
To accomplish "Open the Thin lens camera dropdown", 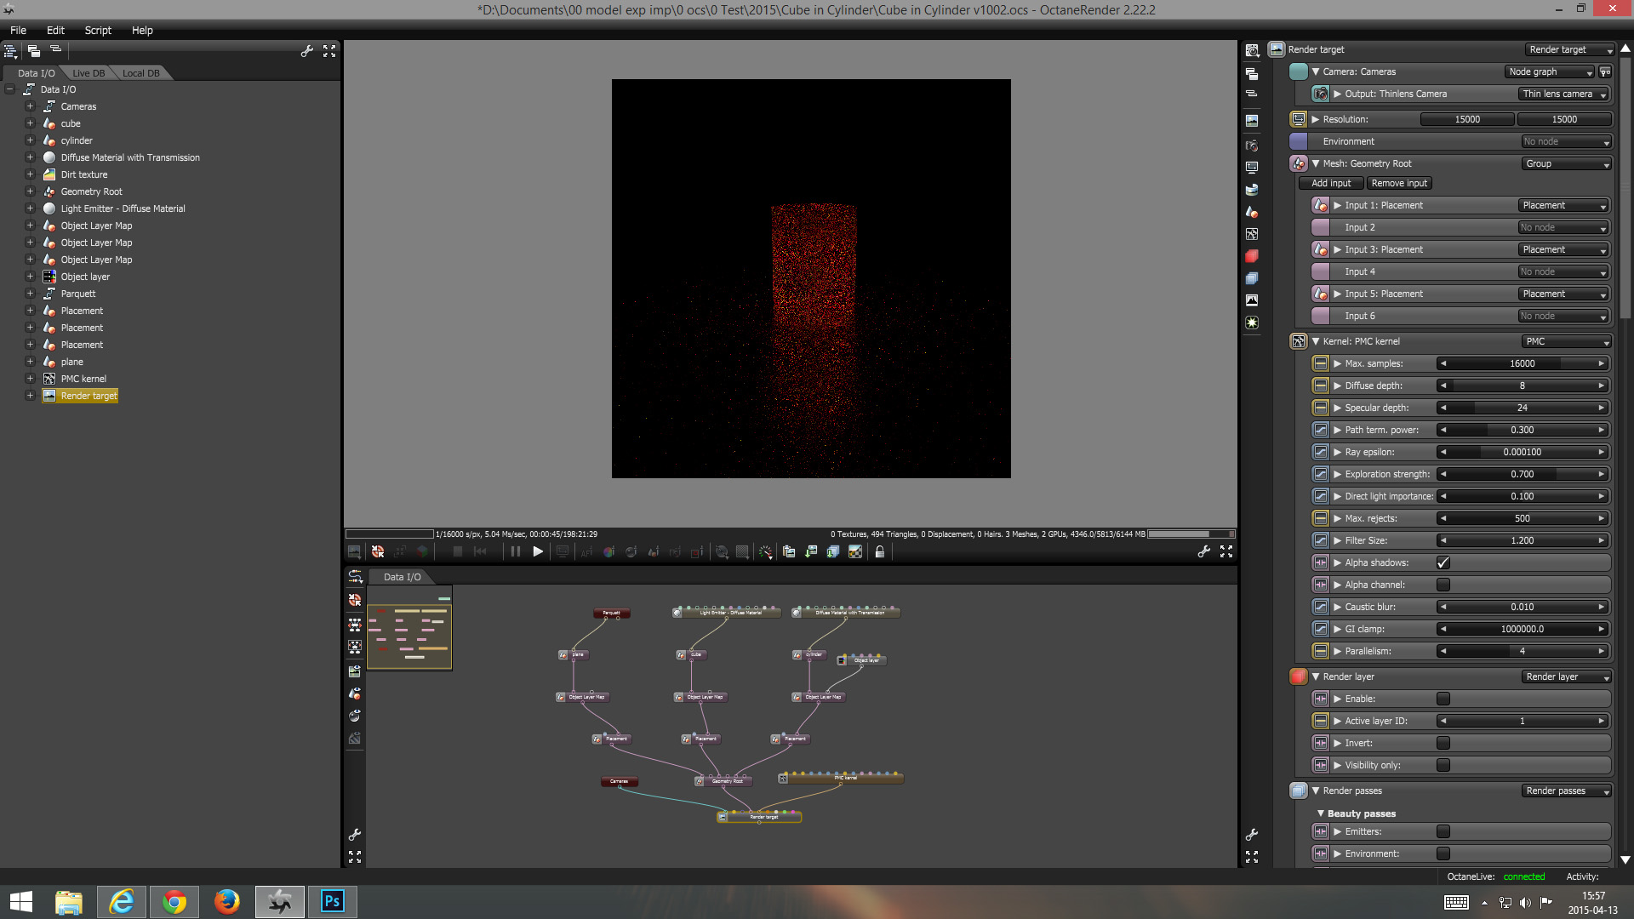I will click(x=1564, y=94).
